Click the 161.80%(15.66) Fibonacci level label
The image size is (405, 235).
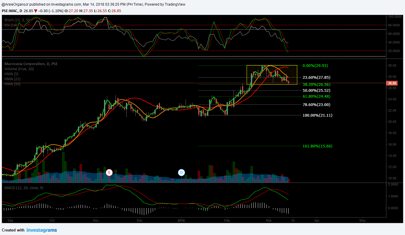coord(317,146)
